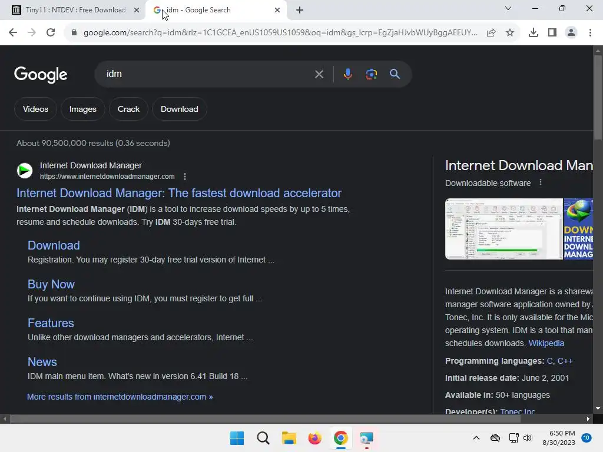Open Windows Start menu
603x452 pixels.
[237, 438]
